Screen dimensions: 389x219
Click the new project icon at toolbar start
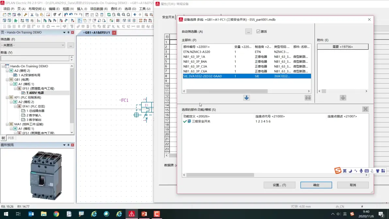point(4,15)
